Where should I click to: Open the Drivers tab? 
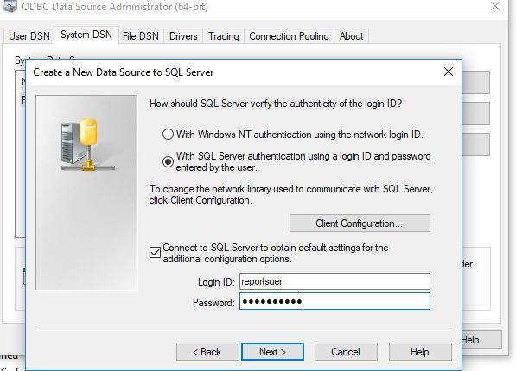point(183,36)
